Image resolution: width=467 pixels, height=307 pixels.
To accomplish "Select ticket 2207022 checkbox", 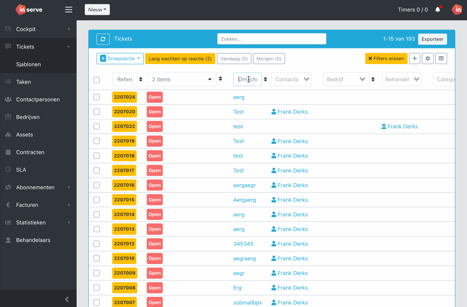I will click(x=97, y=126).
